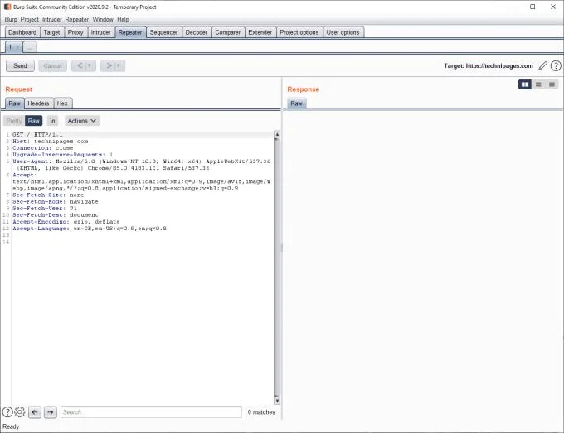Toggle non-printing characters \n button

(52, 121)
